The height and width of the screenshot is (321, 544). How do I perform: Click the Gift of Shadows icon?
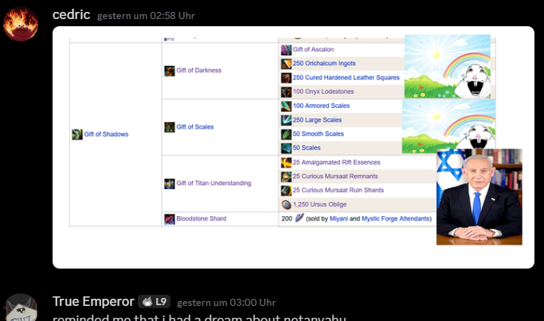point(77,134)
